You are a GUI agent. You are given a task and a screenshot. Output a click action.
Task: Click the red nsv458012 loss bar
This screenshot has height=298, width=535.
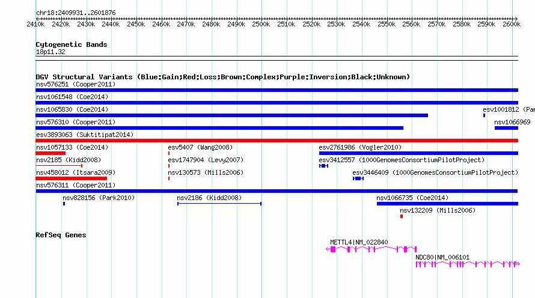(72, 178)
